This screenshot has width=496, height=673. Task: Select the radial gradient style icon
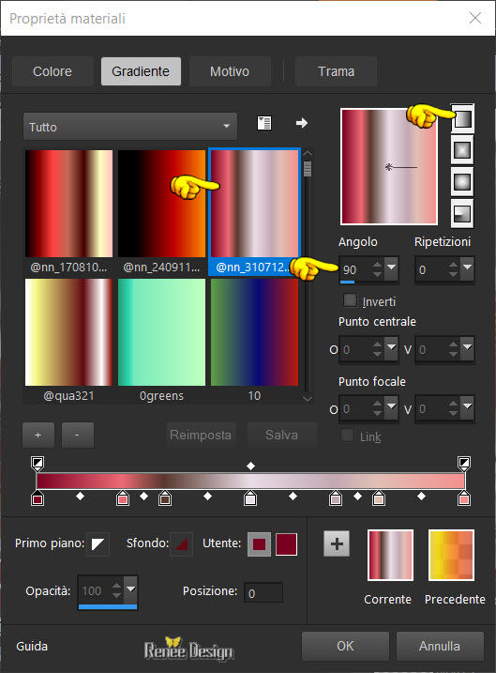coord(462,213)
